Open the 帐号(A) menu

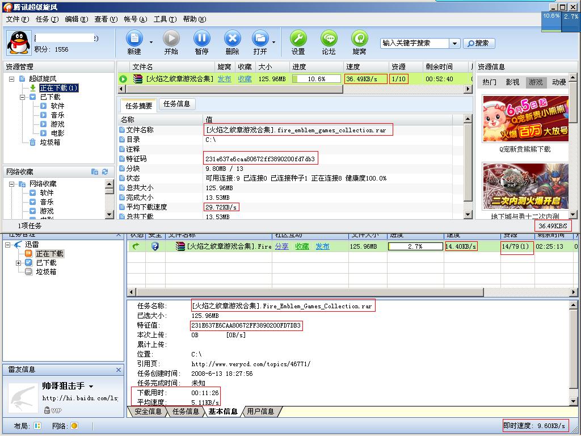[x=136, y=19]
